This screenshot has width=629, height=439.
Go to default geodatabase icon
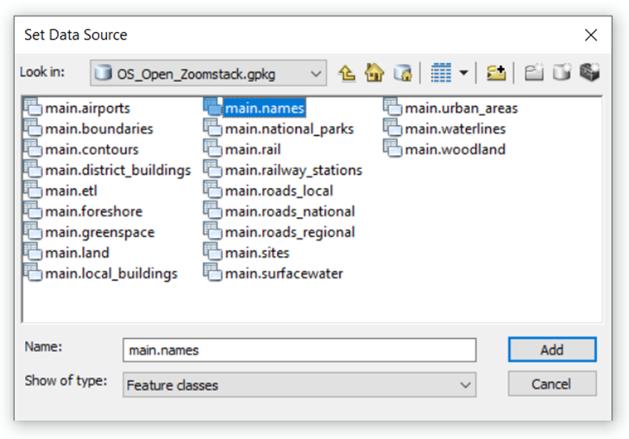pyautogui.click(x=402, y=73)
